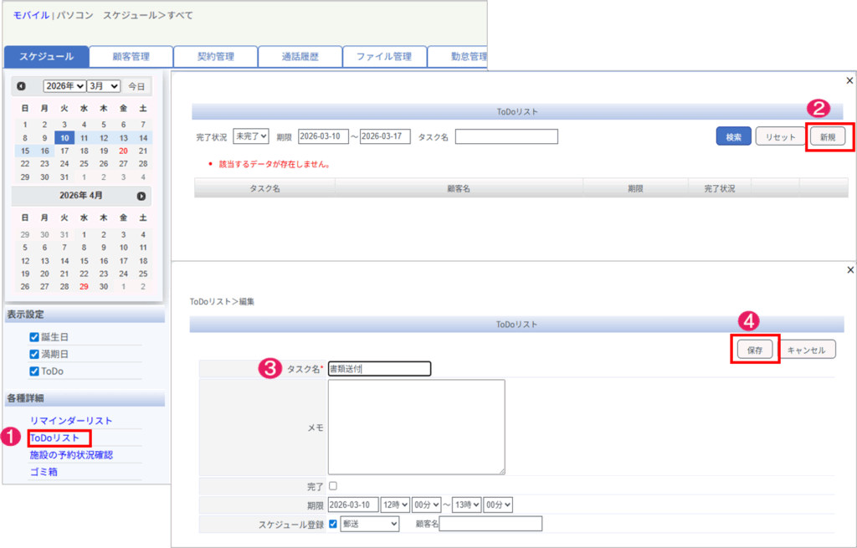Uncheck the 満期日 checkbox
Image resolution: width=857 pixels, height=548 pixels.
click(34, 354)
